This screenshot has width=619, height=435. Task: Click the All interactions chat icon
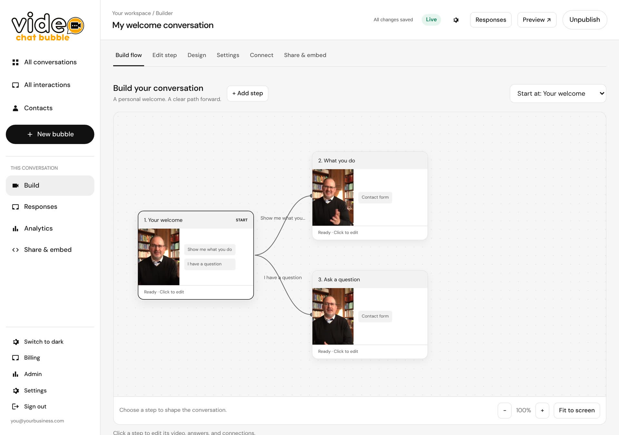tap(15, 85)
